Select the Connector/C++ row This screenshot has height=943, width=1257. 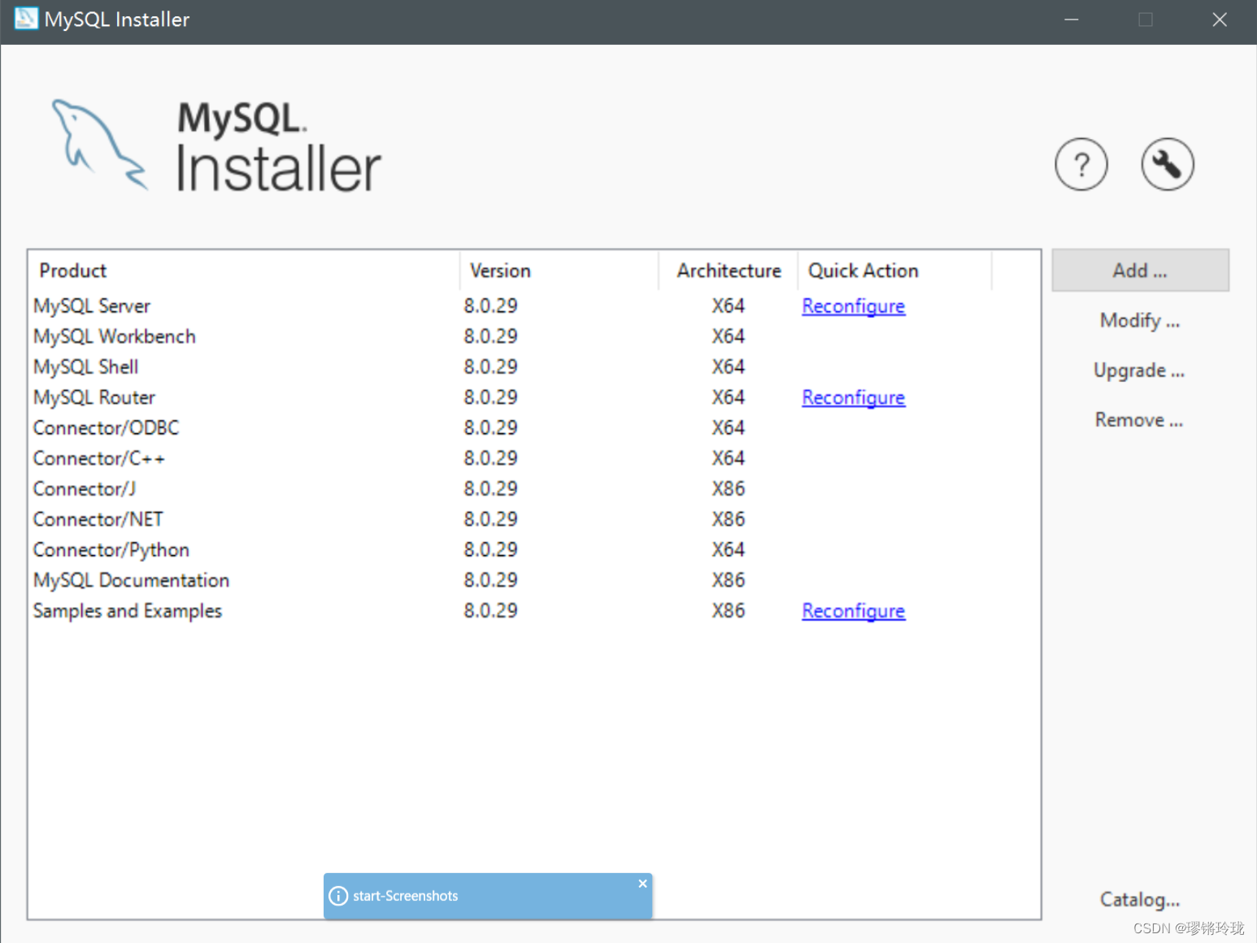(x=534, y=458)
